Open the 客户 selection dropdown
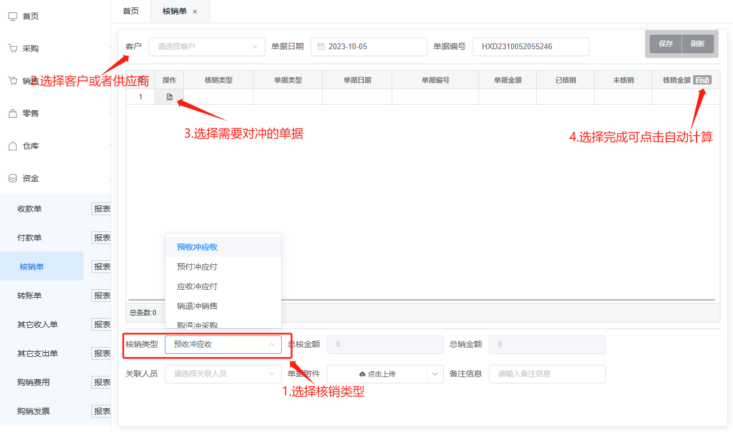Image resolution: width=733 pixels, height=432 pixels. (x=207, y=47)
